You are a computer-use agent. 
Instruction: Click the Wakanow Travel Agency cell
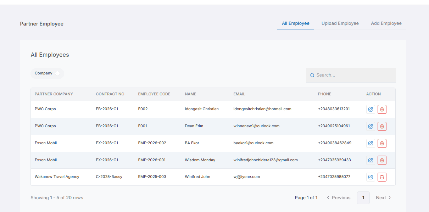click(x=57, y=177)
